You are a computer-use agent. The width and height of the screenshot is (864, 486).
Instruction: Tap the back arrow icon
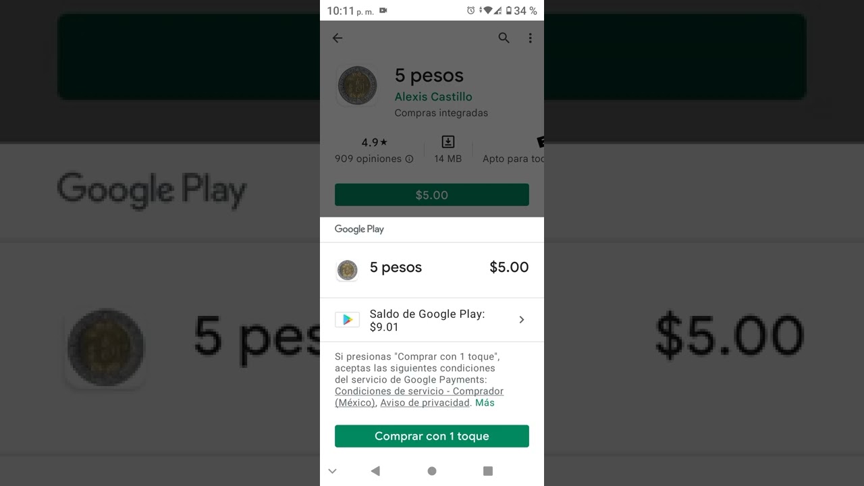click(x=337, y=38)
